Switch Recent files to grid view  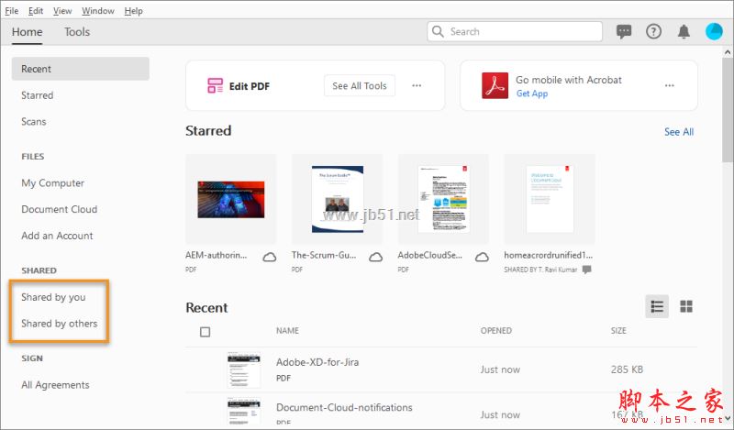point(686,306)
